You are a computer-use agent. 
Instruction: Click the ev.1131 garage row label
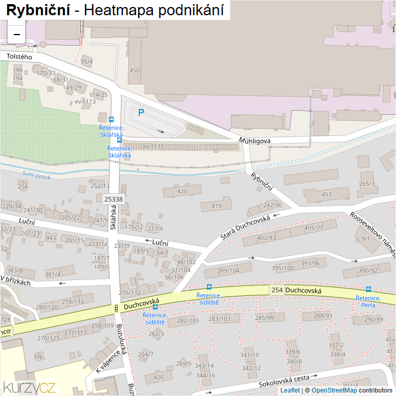click(x=153, y=146)
